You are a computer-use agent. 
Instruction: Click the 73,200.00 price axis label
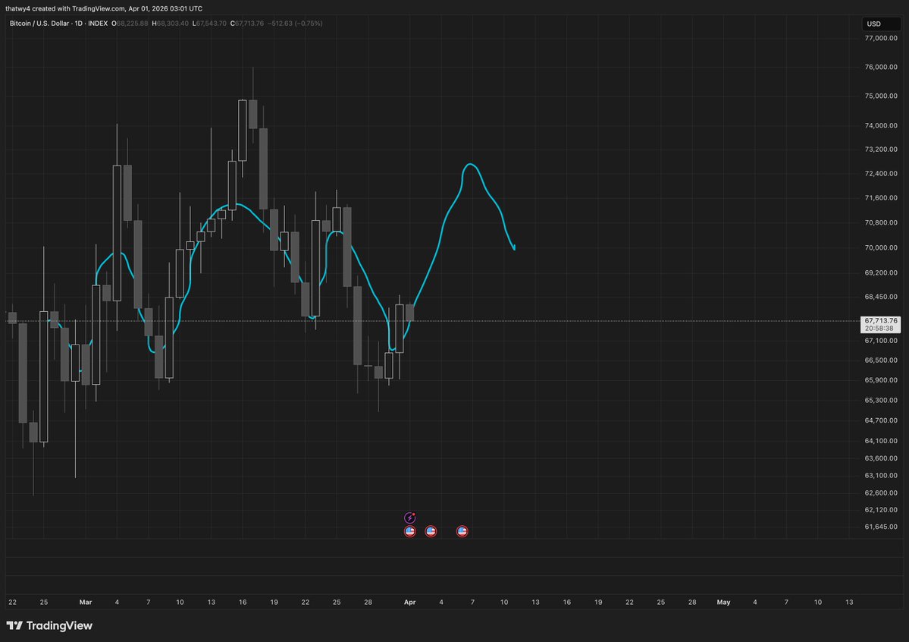tap(881, 149)
